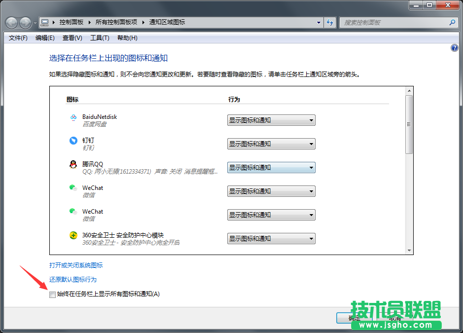This screenshot has width=463, height=333.
Task: Select the BaiduNetdisk cloud icon
Action: point(73,117)
